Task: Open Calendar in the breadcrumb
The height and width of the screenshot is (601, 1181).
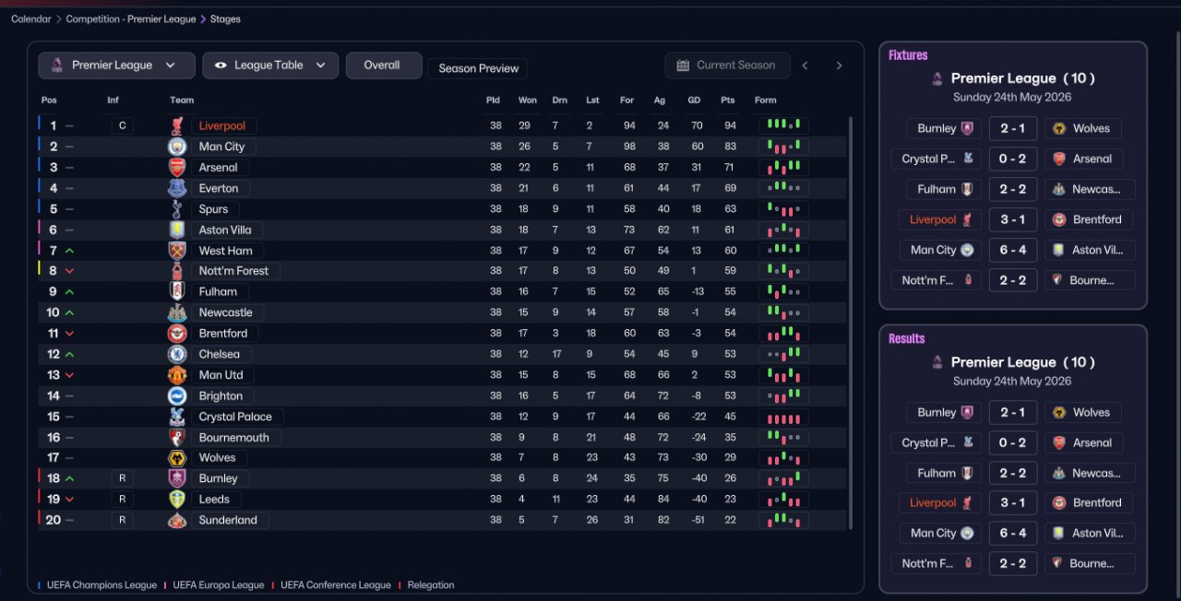Action: [30, 18]
